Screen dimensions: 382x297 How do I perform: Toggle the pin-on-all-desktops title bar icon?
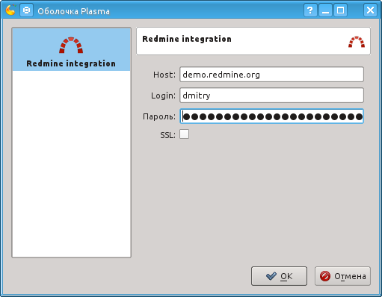click(x=26, y=10)
